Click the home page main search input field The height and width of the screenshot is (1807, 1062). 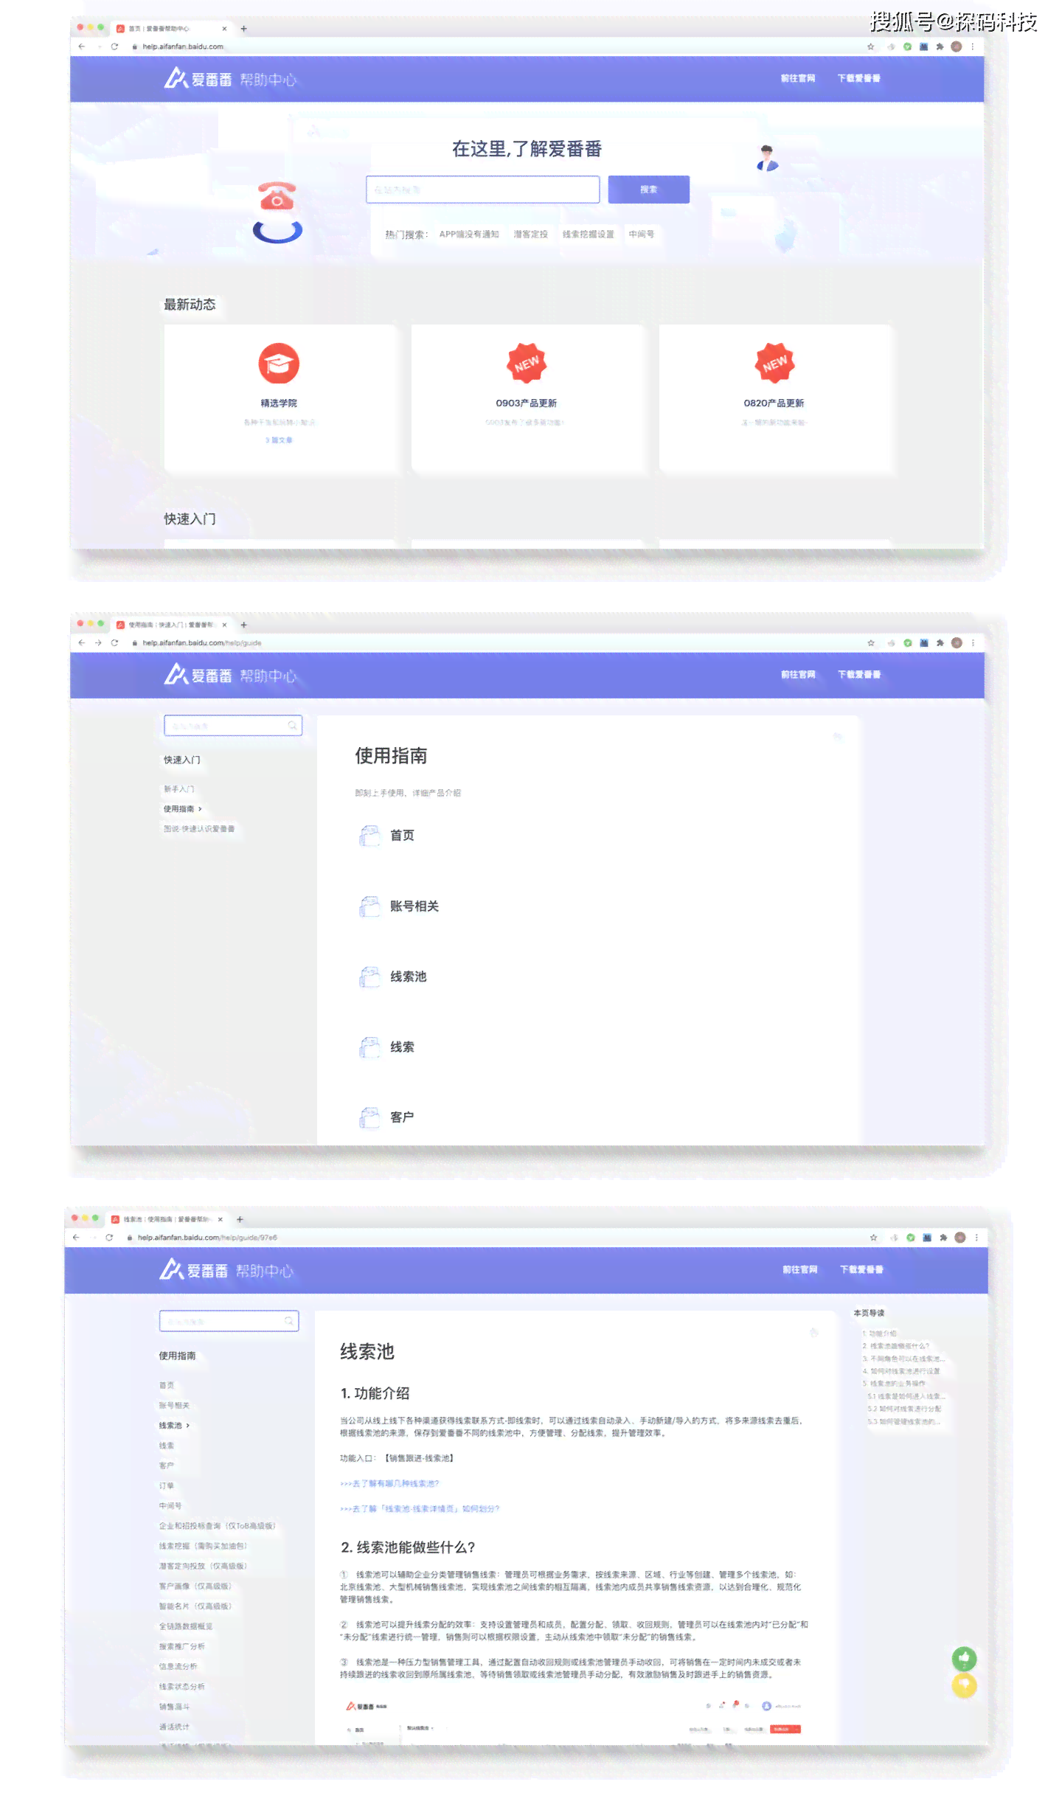483,190
